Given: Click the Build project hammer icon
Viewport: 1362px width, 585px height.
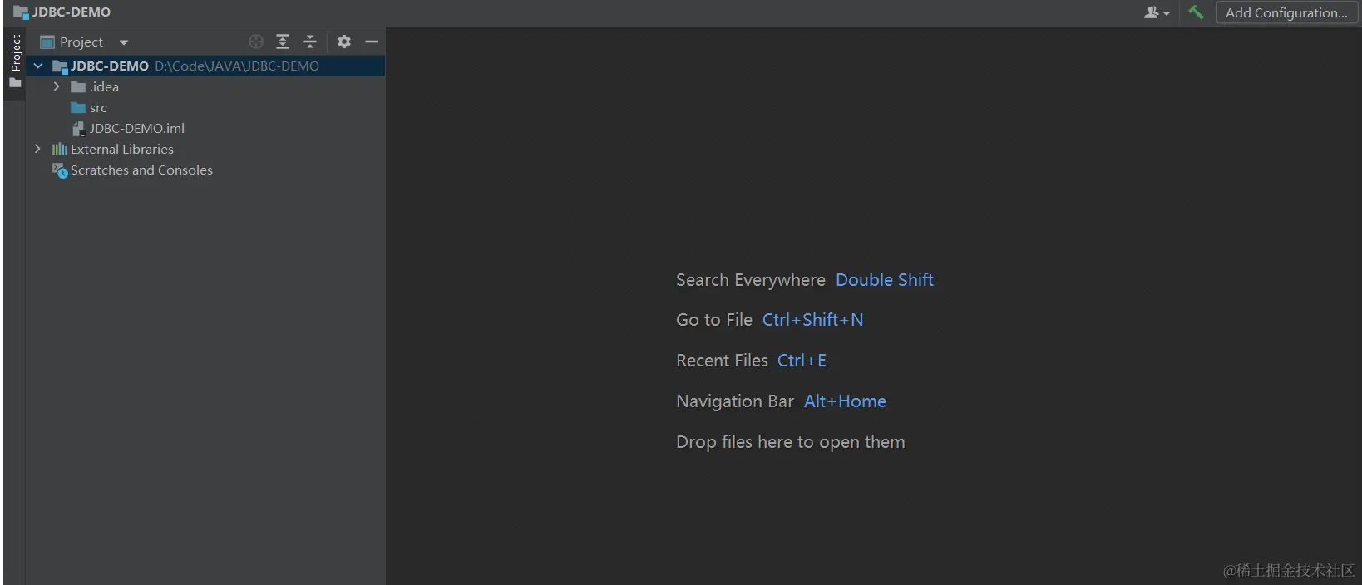Looking at the screenshot, I should 1196,12.
